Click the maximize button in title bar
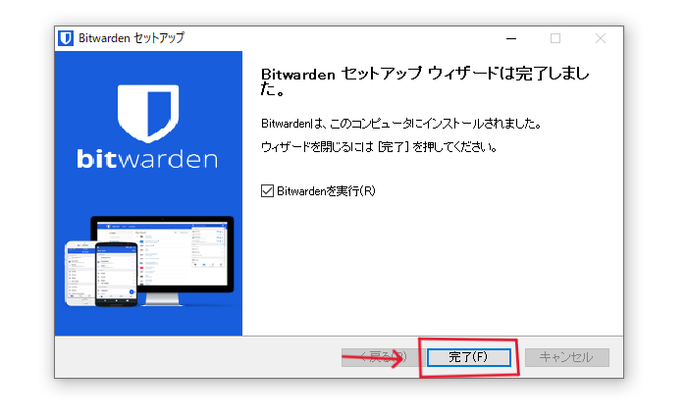This screenshot has width=686, height=418. [x=555, y=38]
